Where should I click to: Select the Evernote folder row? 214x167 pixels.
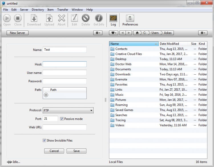click(x=158, y=79)
